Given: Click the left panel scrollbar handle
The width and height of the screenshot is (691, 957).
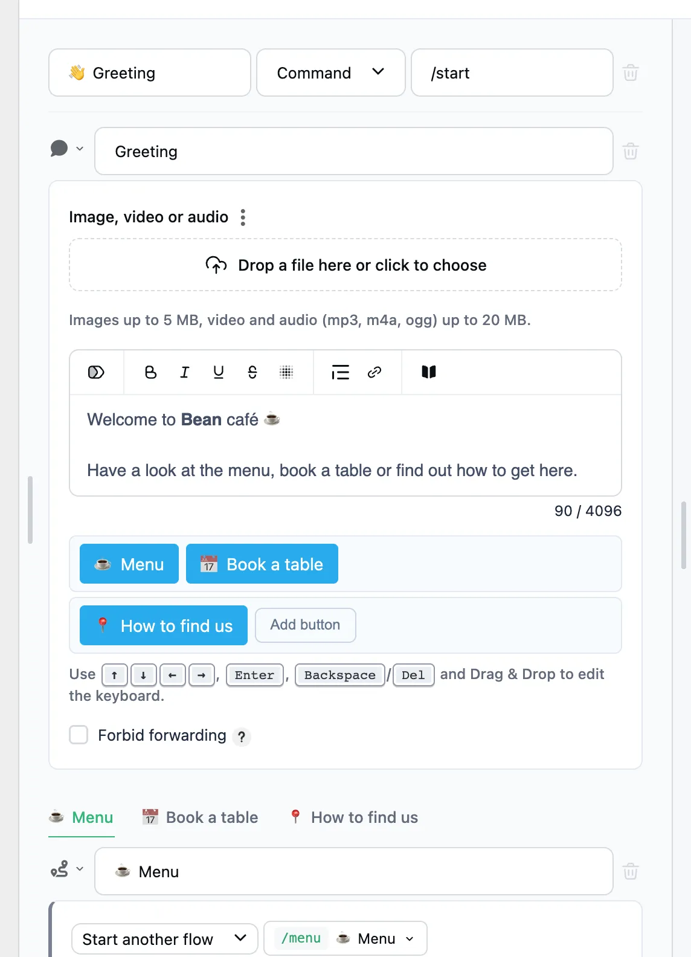Looking at the screenshot, I should pyautogui.click(x=30, y=510).
